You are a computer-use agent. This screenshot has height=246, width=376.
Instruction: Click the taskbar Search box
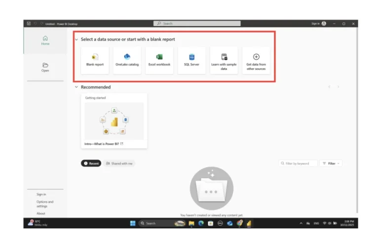point(162,223)
